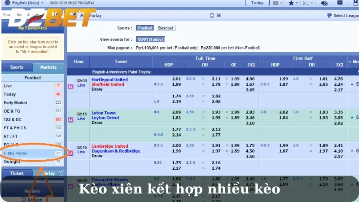
Task: Open the Ticket tab in bet panel
Action: pyautogui.click(x=17, y=173)
